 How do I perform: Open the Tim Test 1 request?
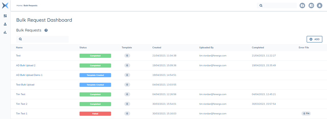(x=22, y=114)
